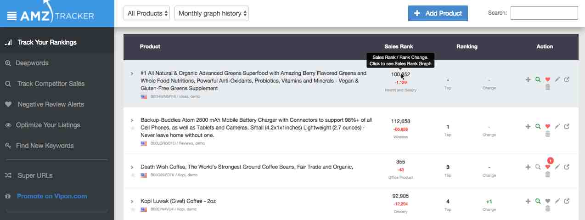This screenshot has width=585, height=220.
Task: Delete Death Wish Coffee with trash icon
Action: (547, 174)
